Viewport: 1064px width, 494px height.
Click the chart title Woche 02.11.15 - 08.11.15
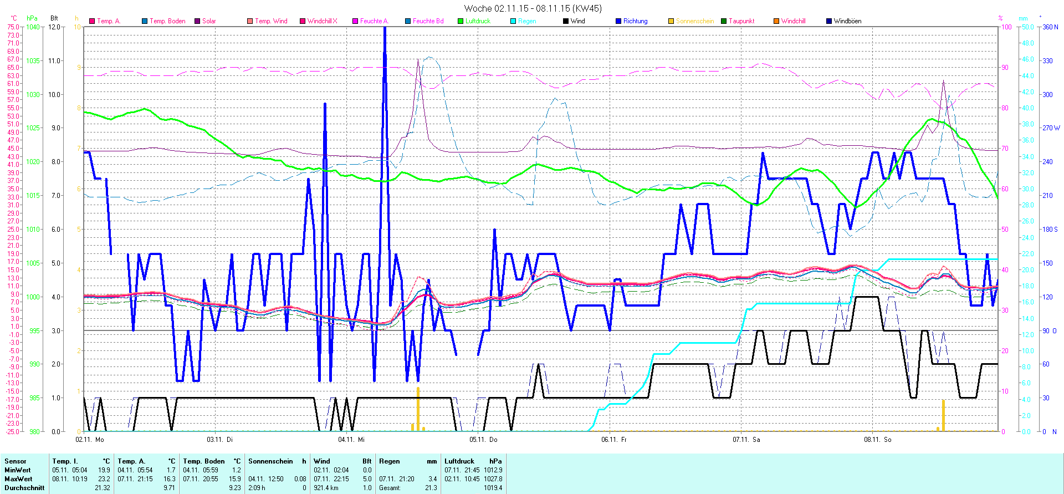point(533,8)
